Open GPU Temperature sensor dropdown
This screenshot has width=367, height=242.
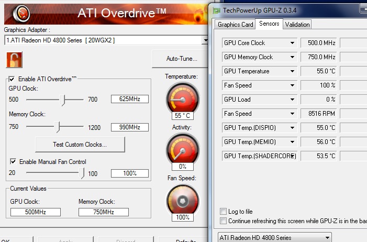[292, 71]
